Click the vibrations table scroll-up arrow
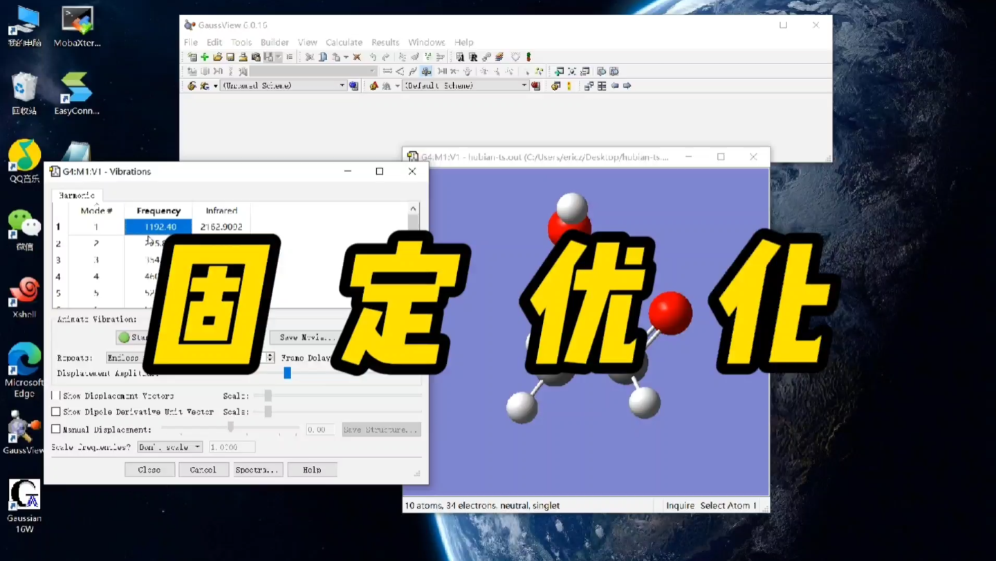Image resolution: width=996 pixels, height=561 pixels. (413, 209)
